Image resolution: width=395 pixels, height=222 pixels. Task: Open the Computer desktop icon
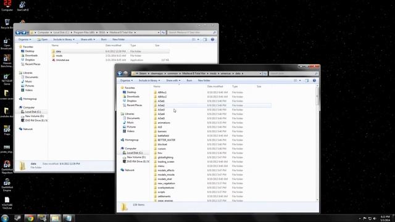(x=7, y=6)
